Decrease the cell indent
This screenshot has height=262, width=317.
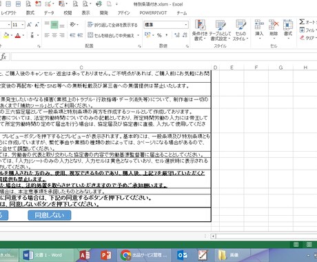click(x=72, y=35)
